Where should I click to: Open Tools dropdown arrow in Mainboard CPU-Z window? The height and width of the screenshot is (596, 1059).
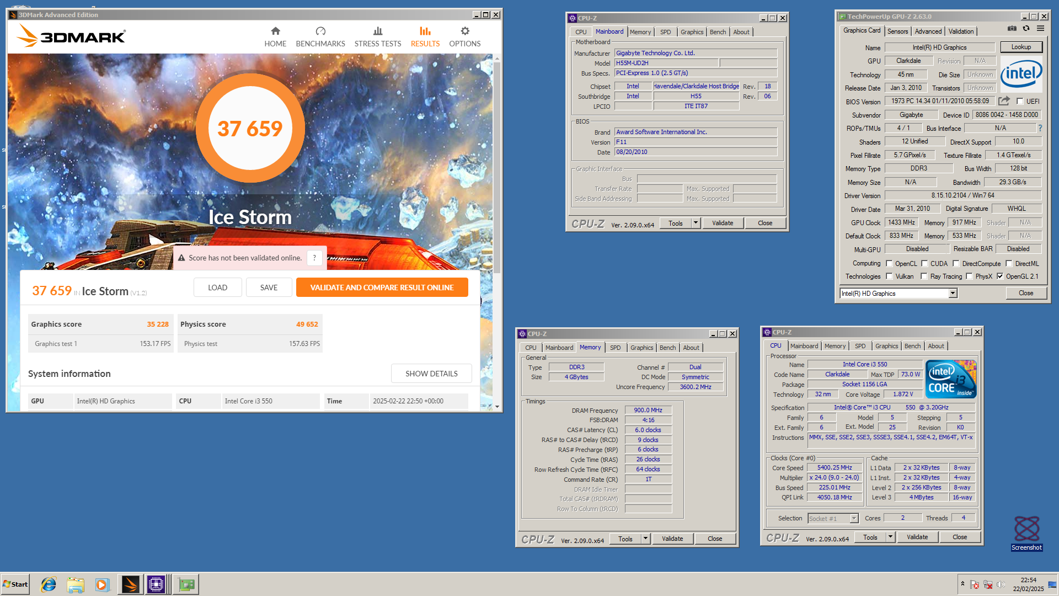(696, 223)
